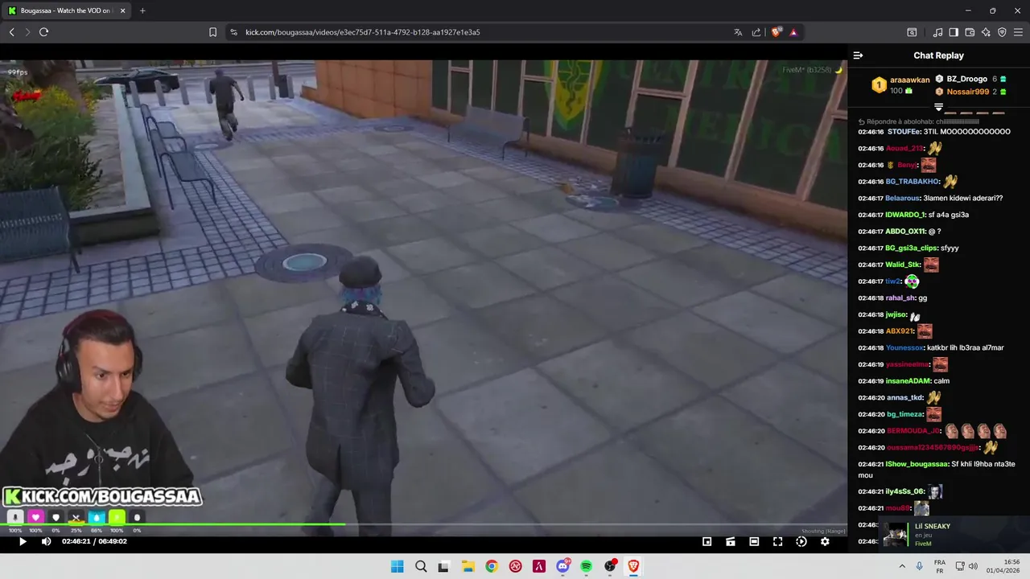Mute the video player volume
Screen dimensions: 1030x579
coord(46,541)
